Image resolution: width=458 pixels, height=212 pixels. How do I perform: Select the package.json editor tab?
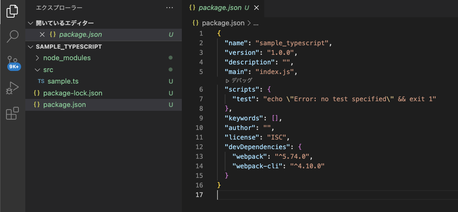pos(224,8)
